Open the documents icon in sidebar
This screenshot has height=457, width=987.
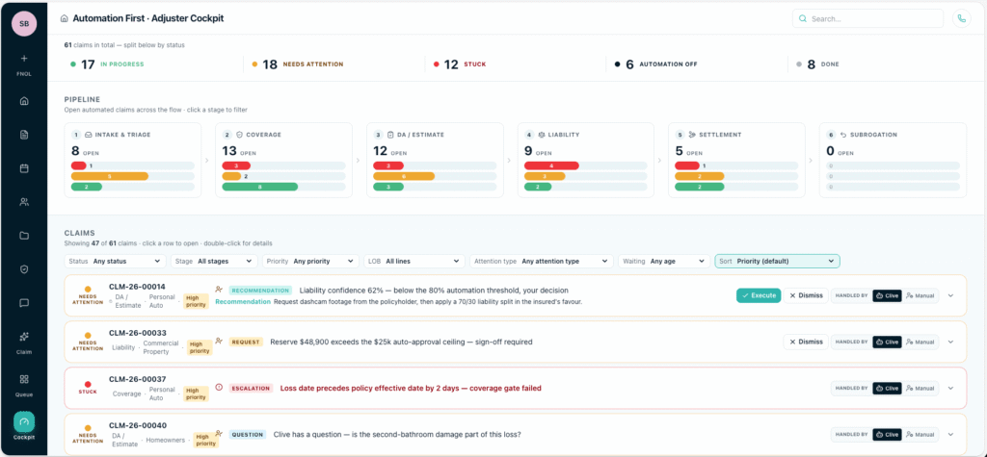24,135
